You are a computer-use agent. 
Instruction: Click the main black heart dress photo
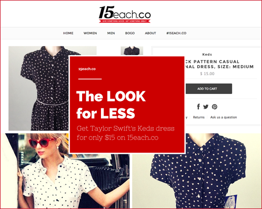tap(39, 88)
